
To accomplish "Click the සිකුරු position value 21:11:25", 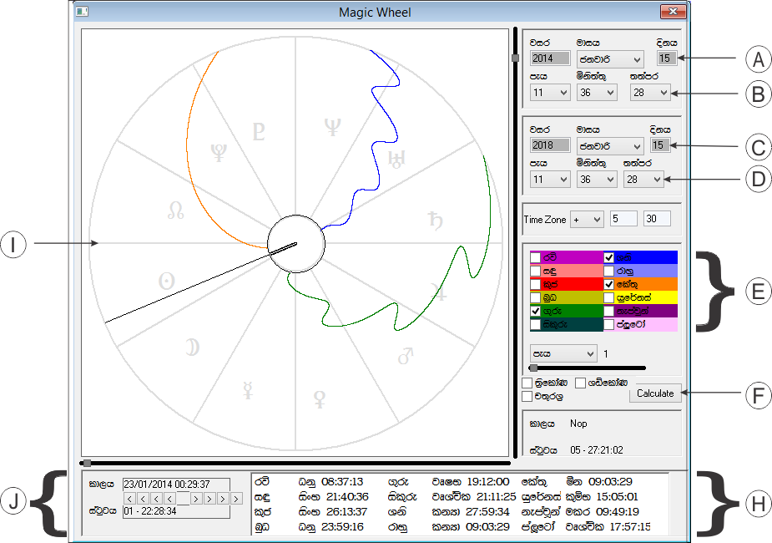I will [x=497, y=497].
